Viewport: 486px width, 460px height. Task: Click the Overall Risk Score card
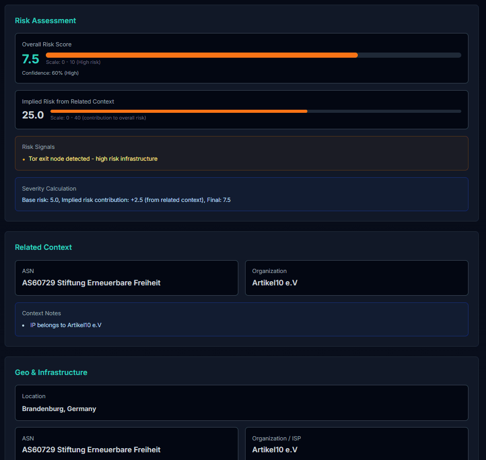[x=242, y=58]
